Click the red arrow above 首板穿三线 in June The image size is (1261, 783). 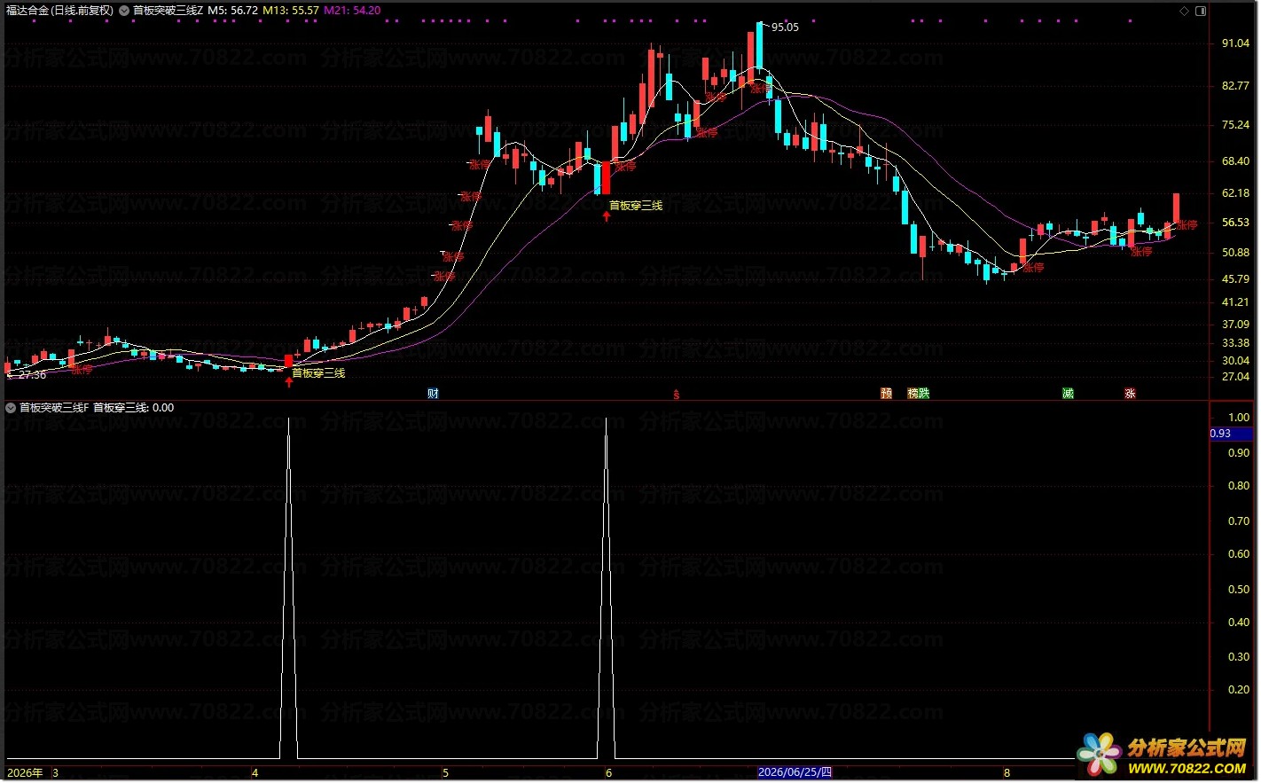coord(607,215)
